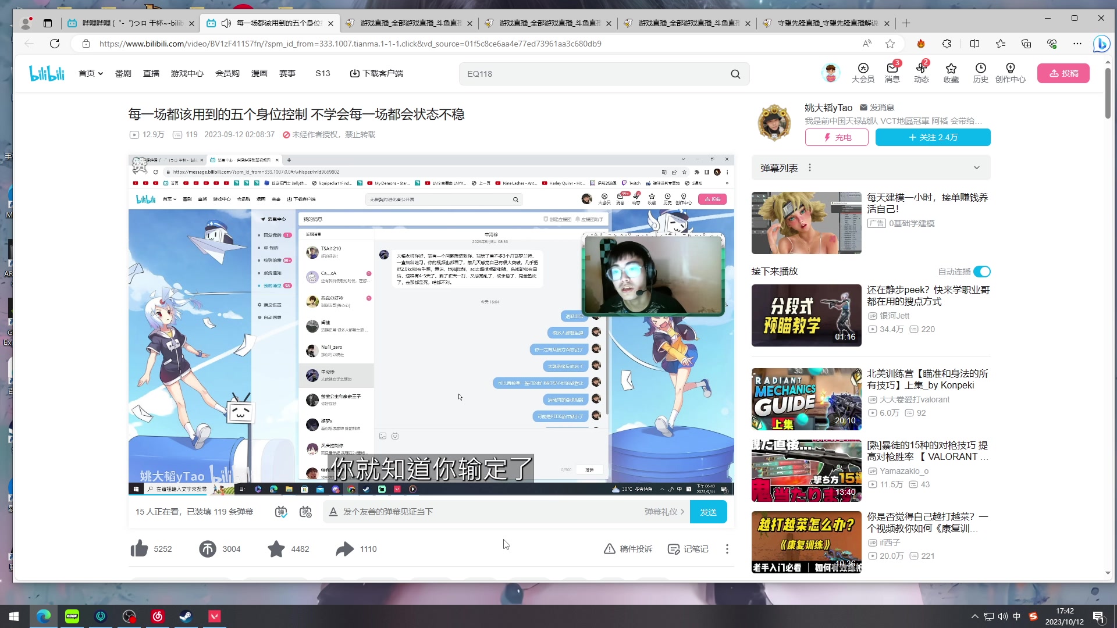Image resolution: width=1117 pixels, height=628 pixels.
Task: Expand the 弹幕列表 danmaku list
Action: 977,168
